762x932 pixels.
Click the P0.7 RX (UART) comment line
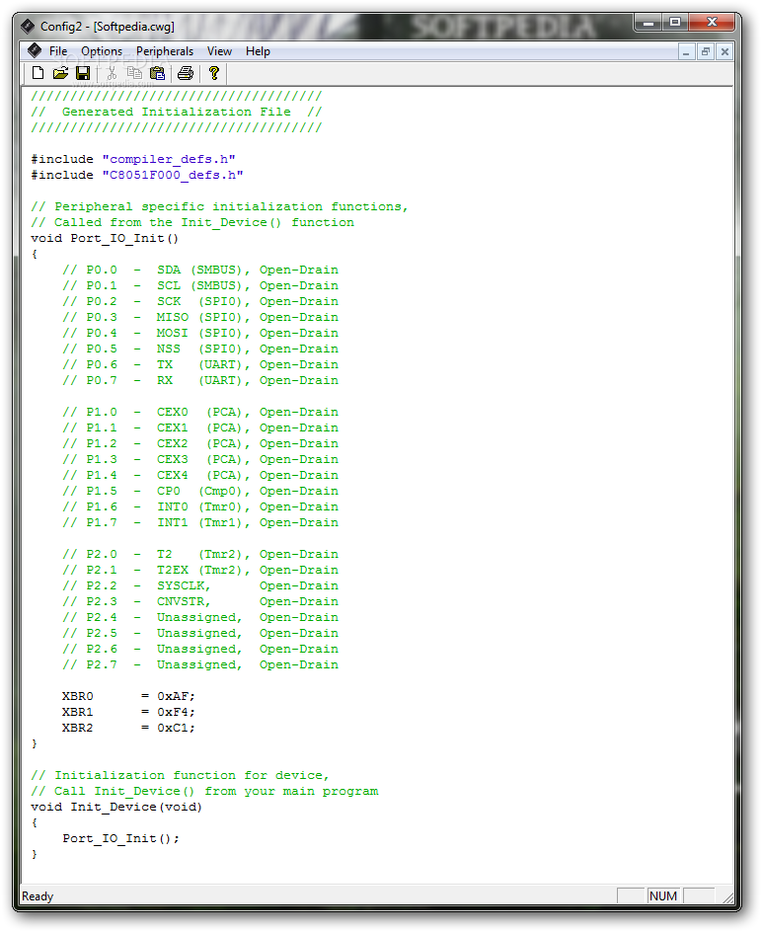(x=200, y=380)
